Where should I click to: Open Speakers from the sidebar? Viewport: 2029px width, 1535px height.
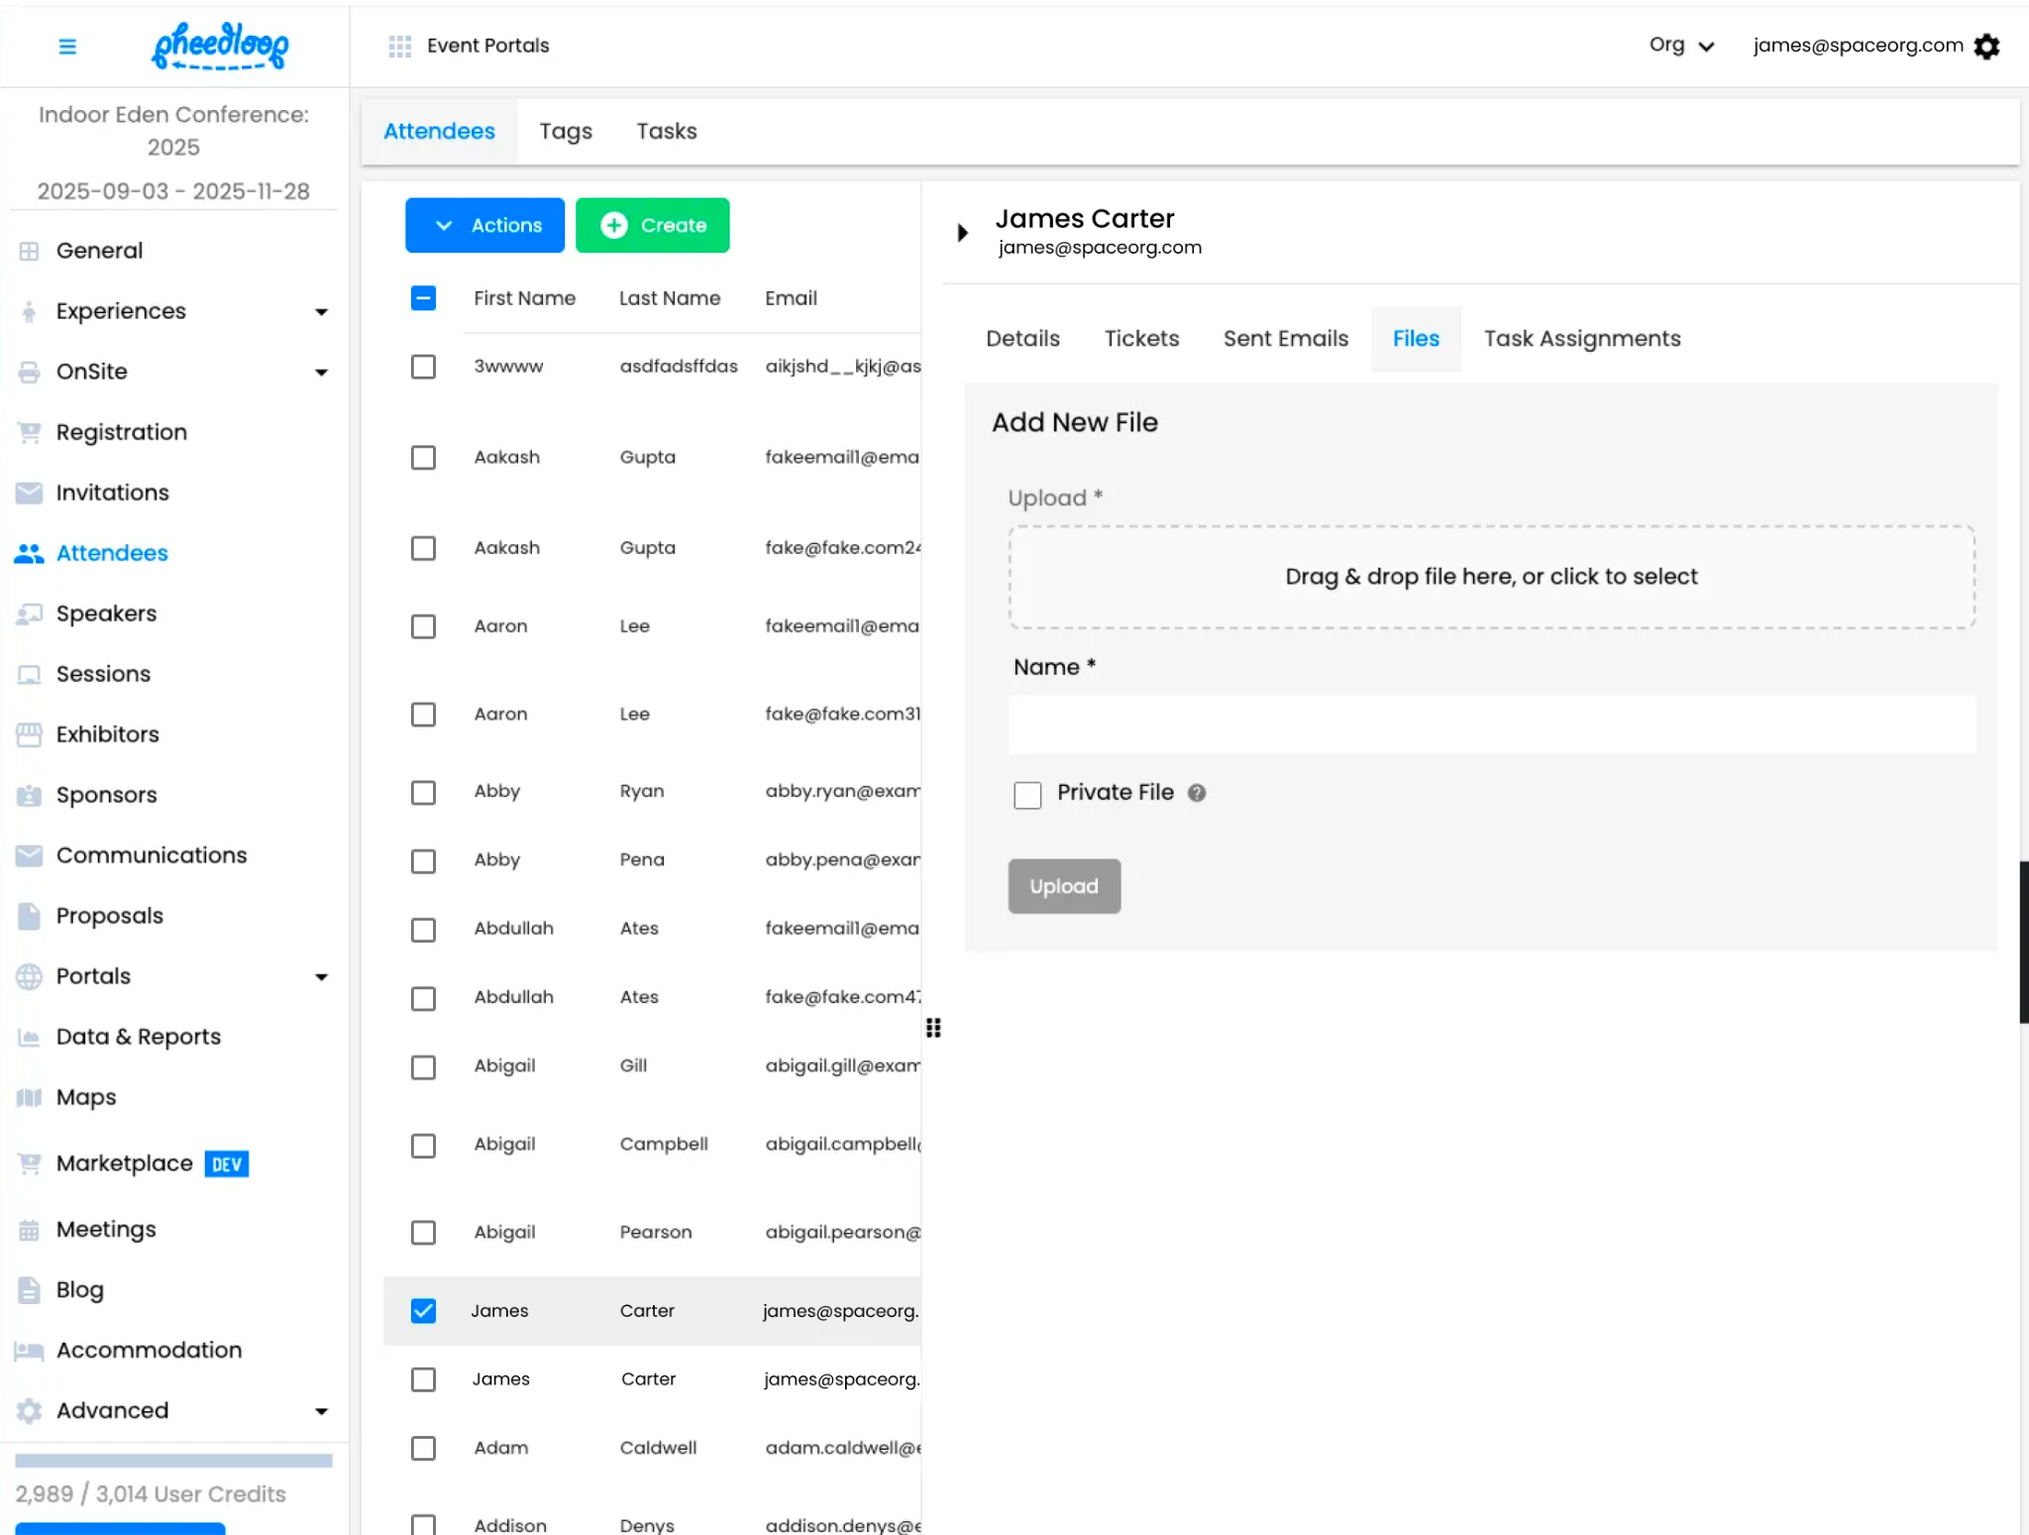pyautogui.click(x=106, y=613)
